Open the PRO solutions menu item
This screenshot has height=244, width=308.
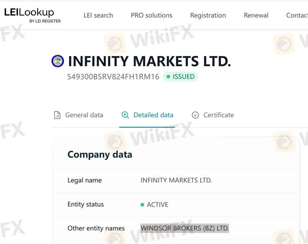(x=151, y=15)
